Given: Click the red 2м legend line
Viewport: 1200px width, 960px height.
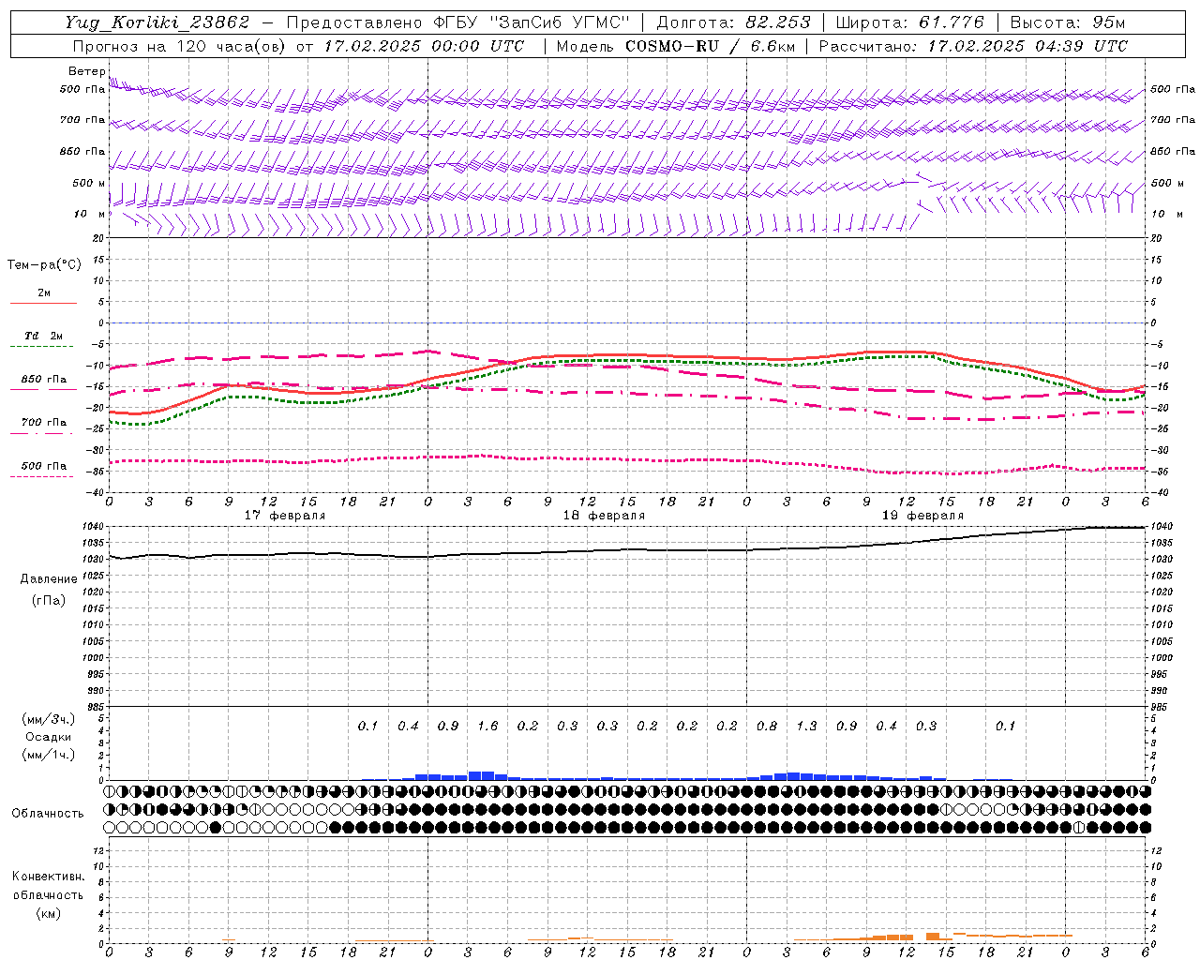Looking at the screenshot, I should pyautogui.click(x=44, y=304).
